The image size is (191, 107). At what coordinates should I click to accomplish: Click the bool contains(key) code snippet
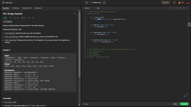point(12,37)
